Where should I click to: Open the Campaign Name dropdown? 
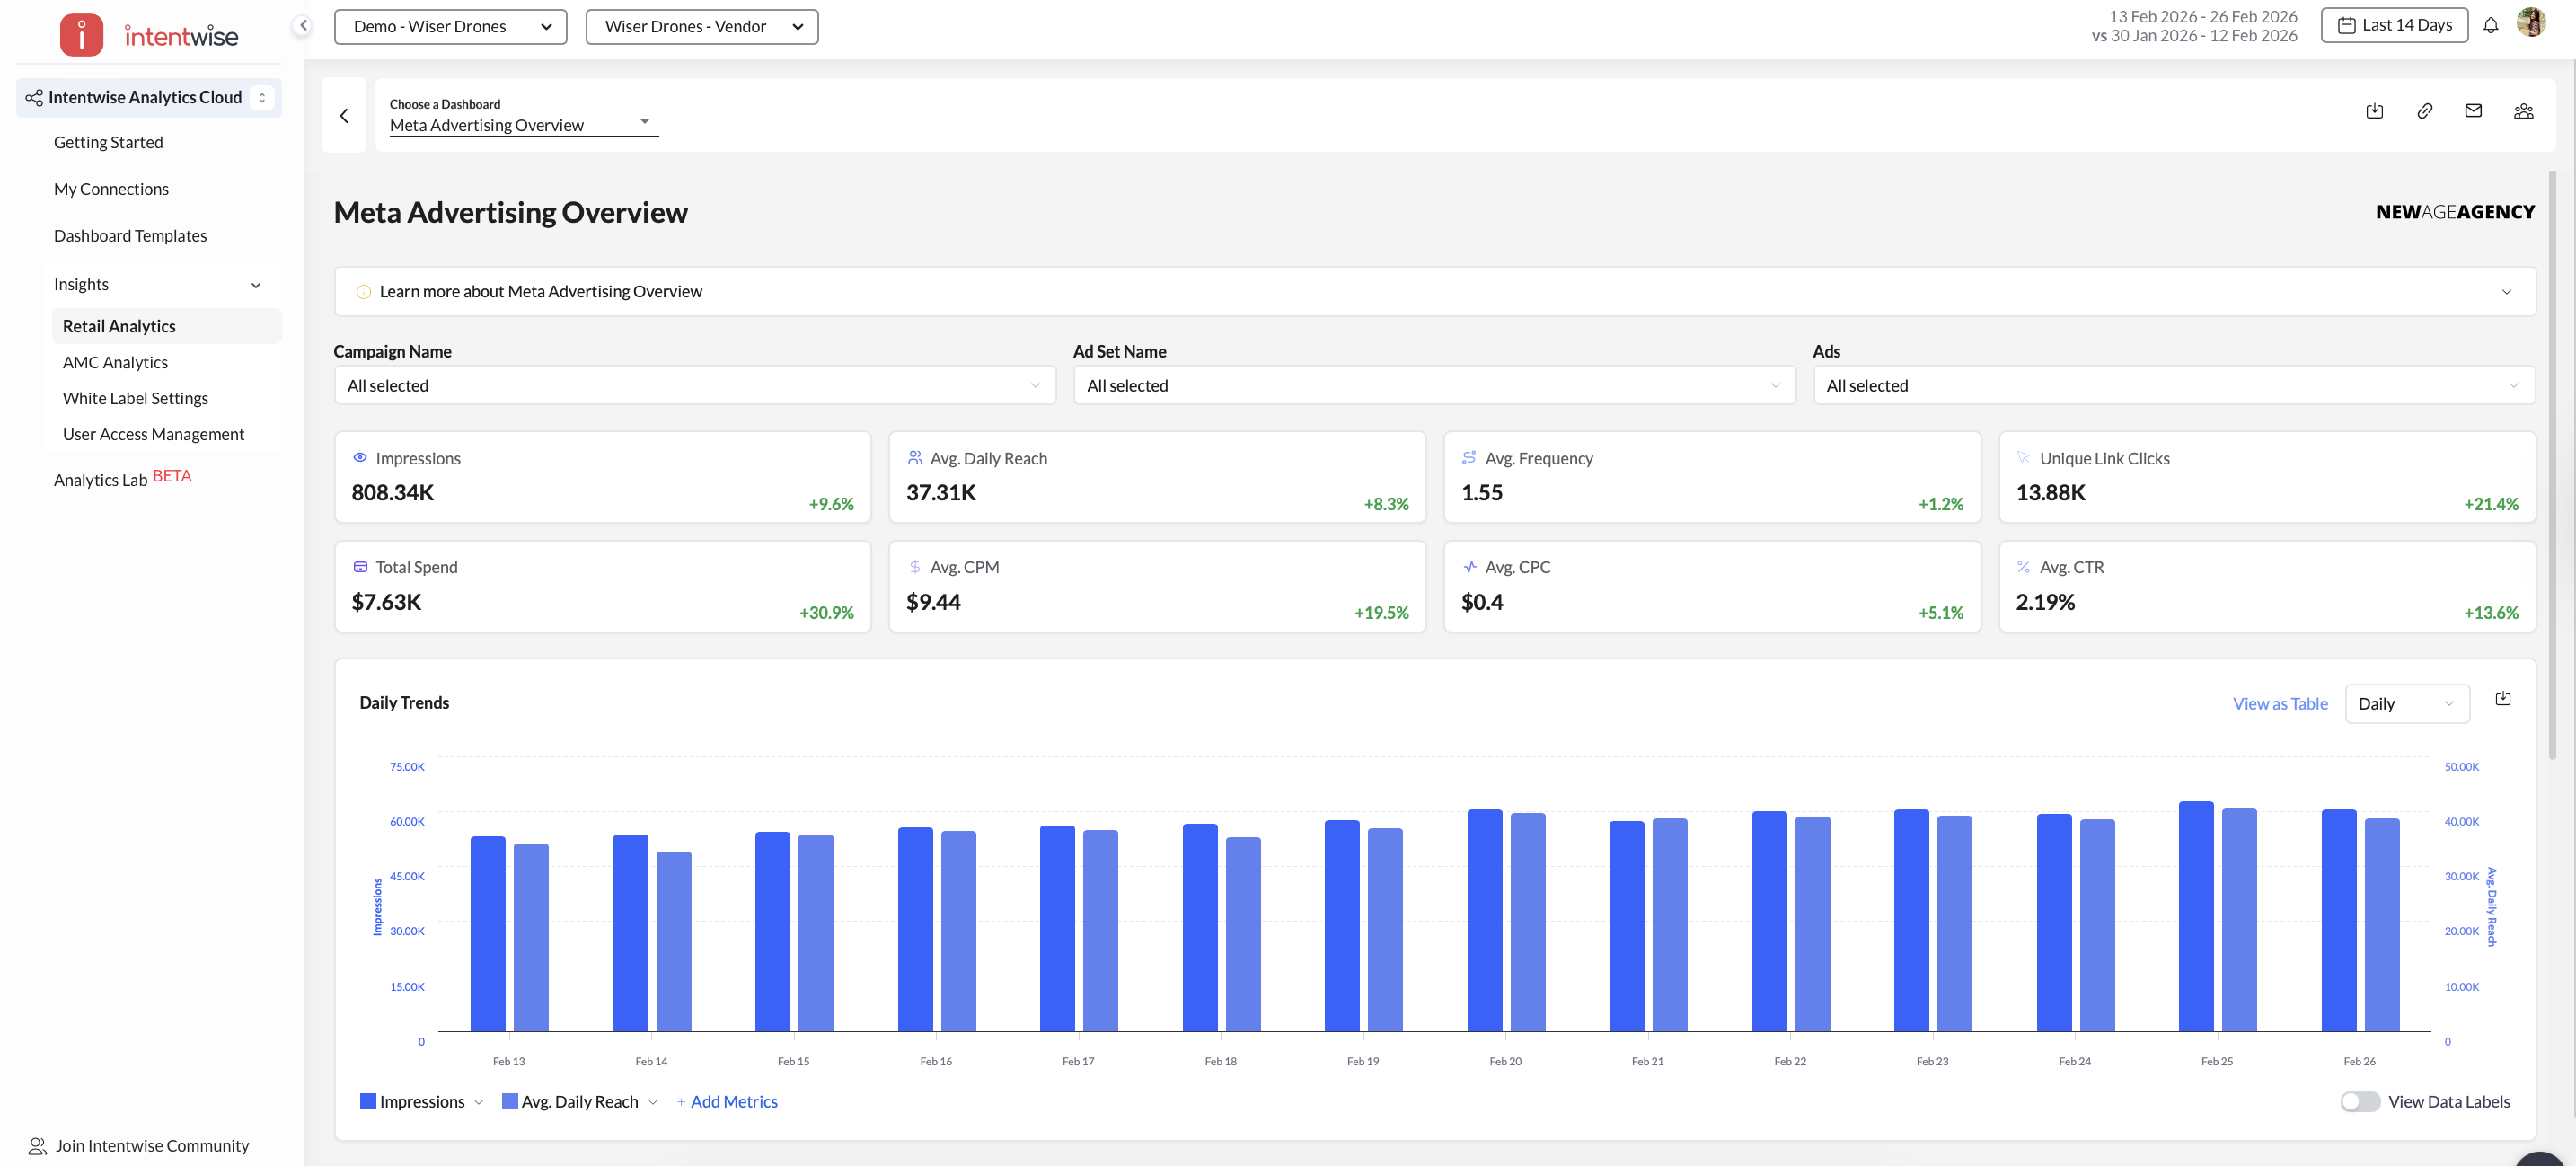[x=694, y=386]
